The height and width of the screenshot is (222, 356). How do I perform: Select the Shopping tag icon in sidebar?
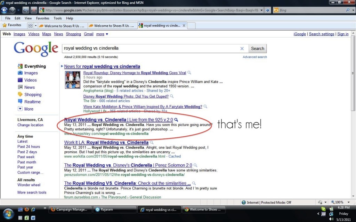coord(20,94)
